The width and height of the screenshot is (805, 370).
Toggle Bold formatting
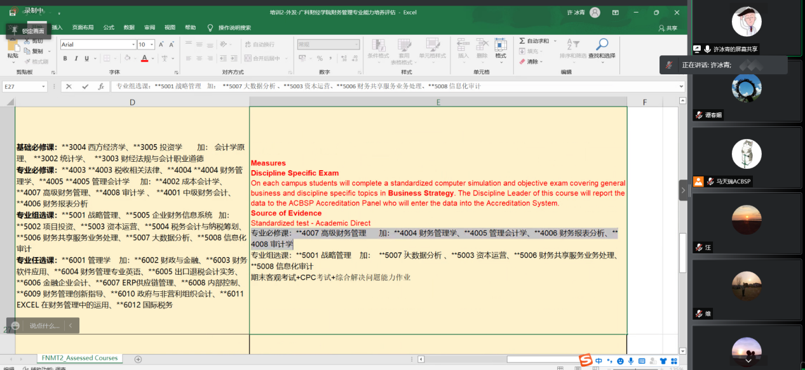coord(65,58)
